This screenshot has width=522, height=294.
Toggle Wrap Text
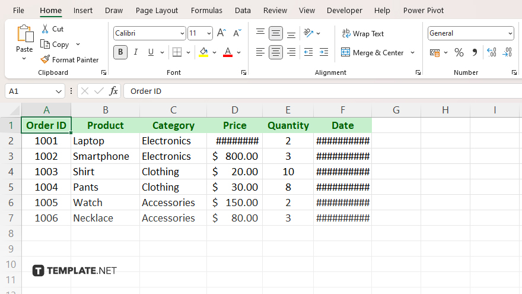[x=363, y=34]
